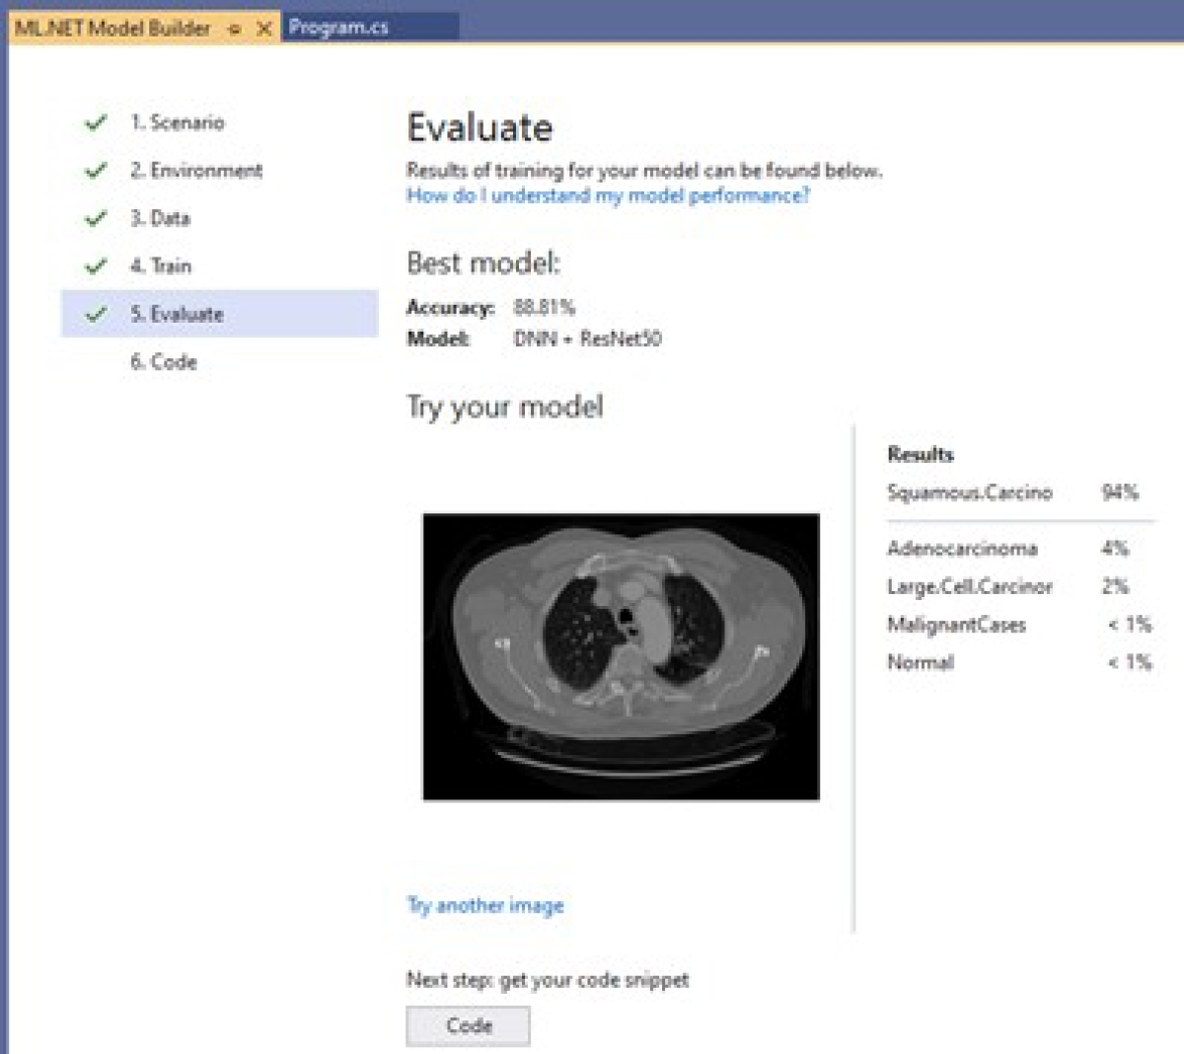Click the green checkmark beside Scenario step

[x=96, y=123]
